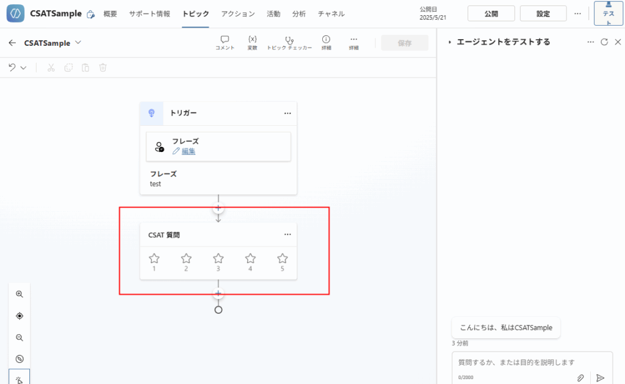This screenshot has width=625, height=384.
Task: Click the 保存 save button
Action: pyautogui.click(x=405, y=43)
